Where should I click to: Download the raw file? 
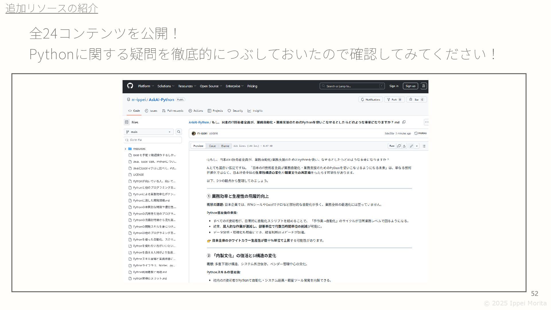click(x=404, y=146)
